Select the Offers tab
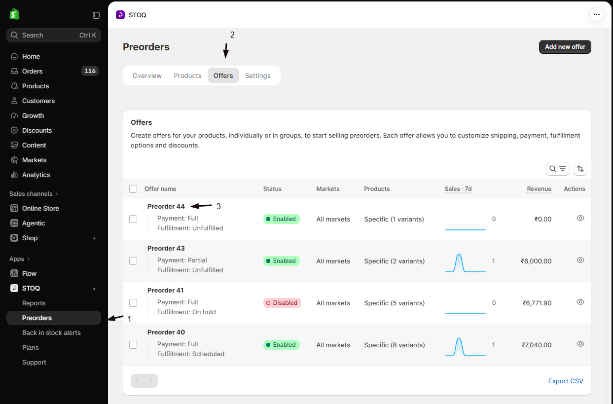613x404 pixels. point(223,75)
